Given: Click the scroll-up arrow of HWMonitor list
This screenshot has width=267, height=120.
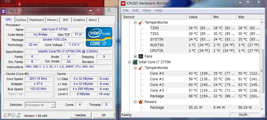Looking at the screenshot, I should click(262, 22).
